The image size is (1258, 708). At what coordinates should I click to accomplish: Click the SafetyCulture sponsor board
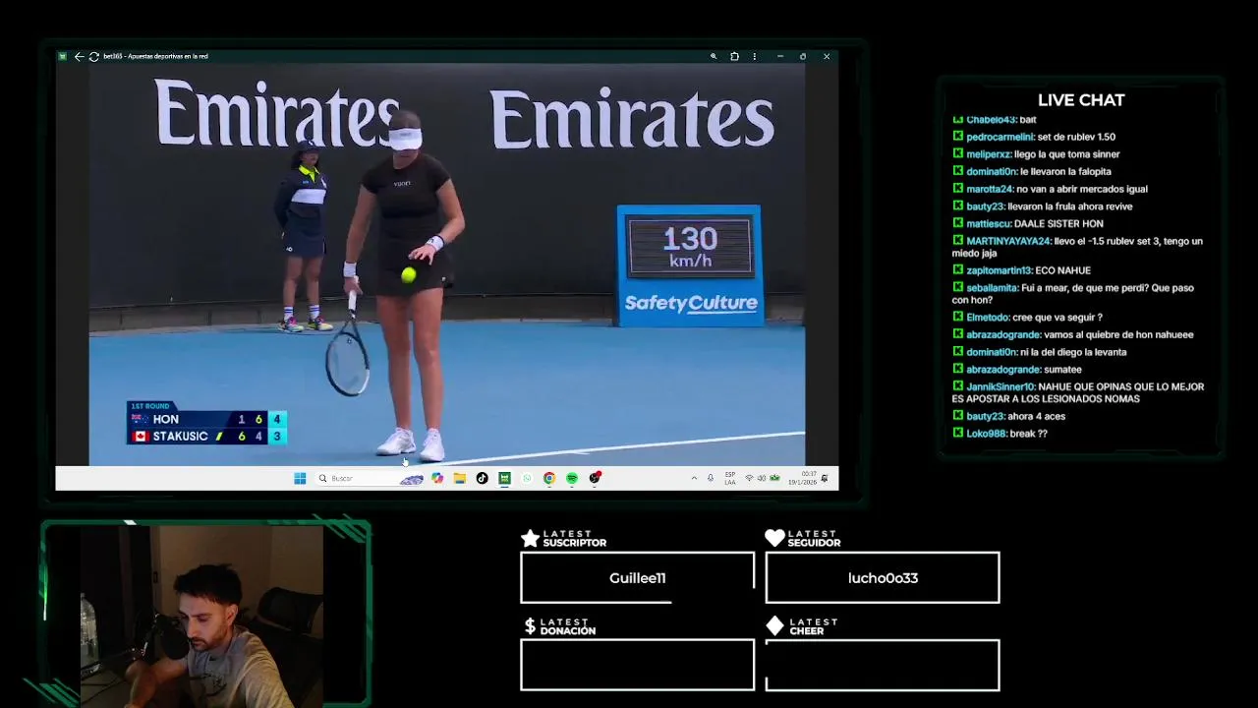(691, 303)
